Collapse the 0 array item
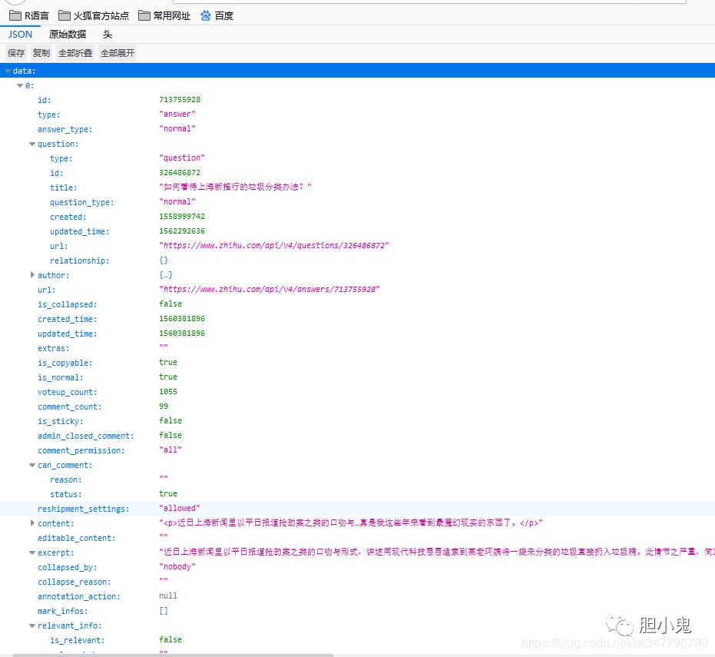Viewport: 715px width, 657px height. [20, 85]
